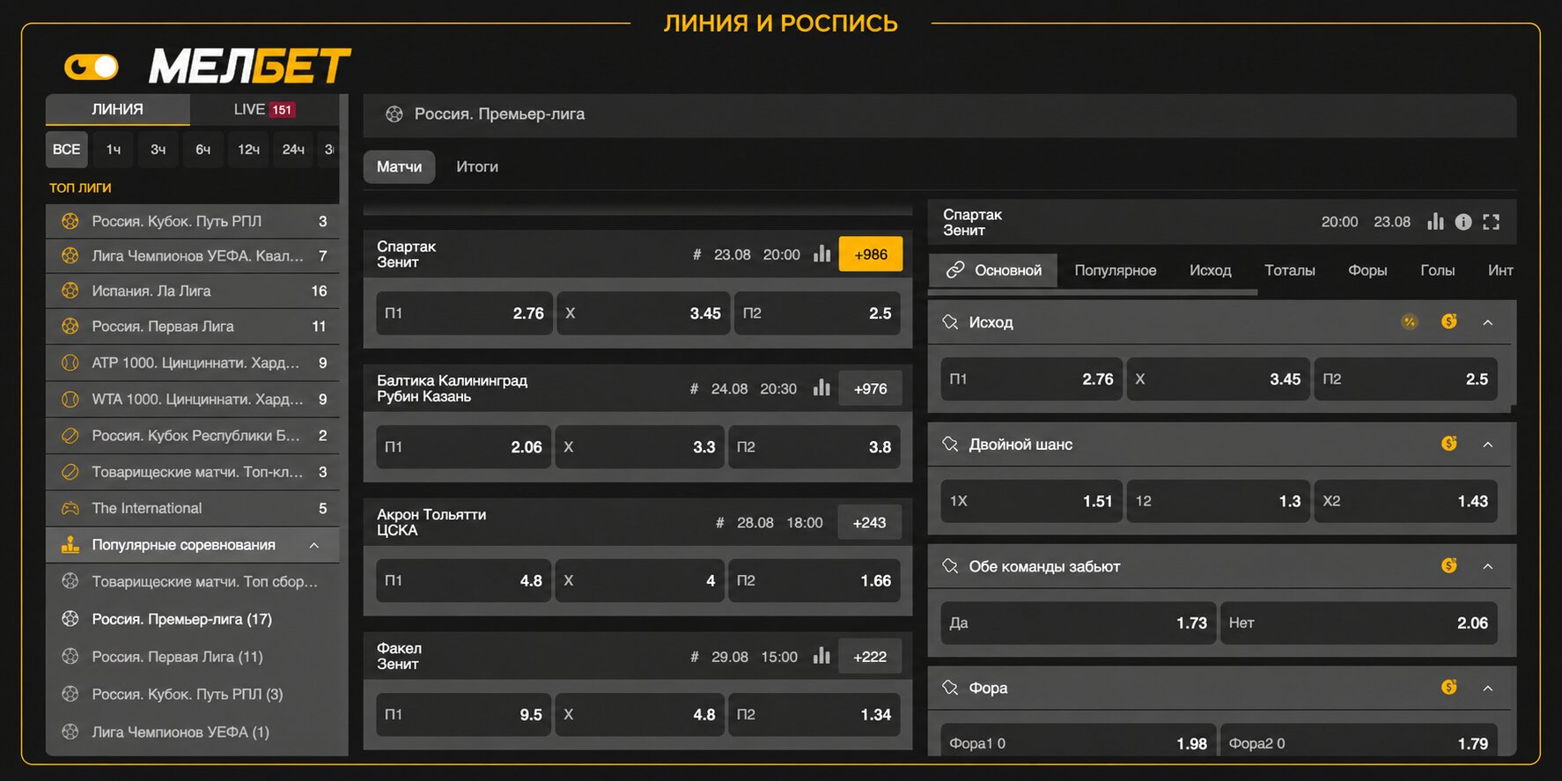This screenshot has width=1562, height=781.
Task: Open +243 markets for Акрон Тольятти – ЦСКА
Action: [870, 522]
